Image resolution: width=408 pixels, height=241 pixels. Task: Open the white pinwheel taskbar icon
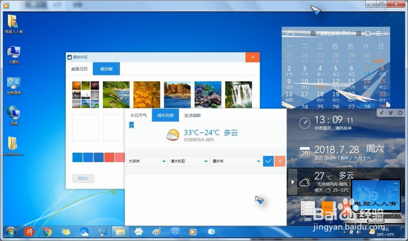pos(138,231)
